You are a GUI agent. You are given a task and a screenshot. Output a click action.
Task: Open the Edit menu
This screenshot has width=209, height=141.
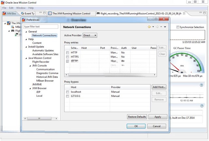pyautogui.click(x=11, y=8)
